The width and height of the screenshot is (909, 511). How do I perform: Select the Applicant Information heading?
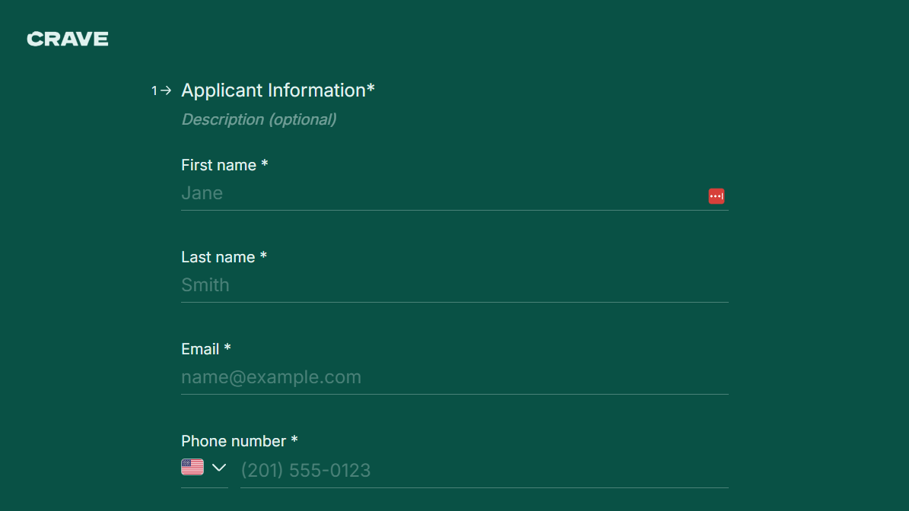(x=278, y=90)
